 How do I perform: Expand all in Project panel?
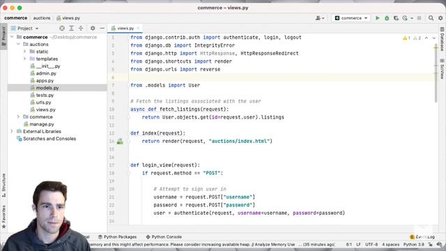tap(71, 28)
